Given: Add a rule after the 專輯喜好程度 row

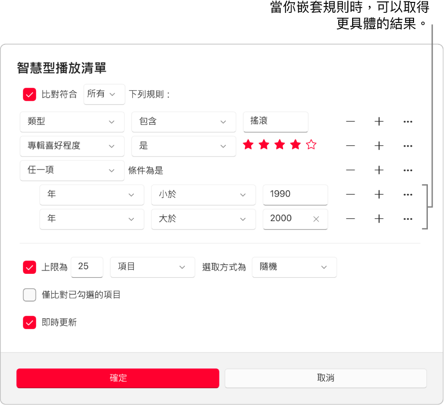Looking at the screenshot, I should coord(379,146).
